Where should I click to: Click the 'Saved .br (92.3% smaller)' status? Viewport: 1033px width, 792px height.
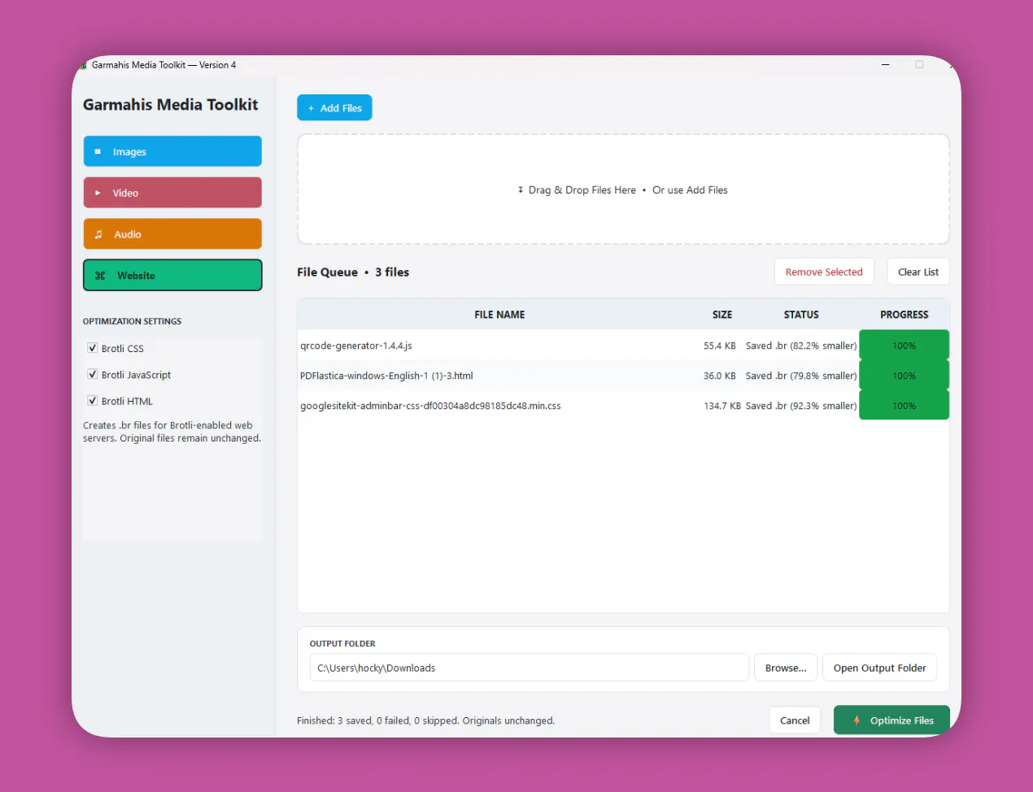(801, 406)
